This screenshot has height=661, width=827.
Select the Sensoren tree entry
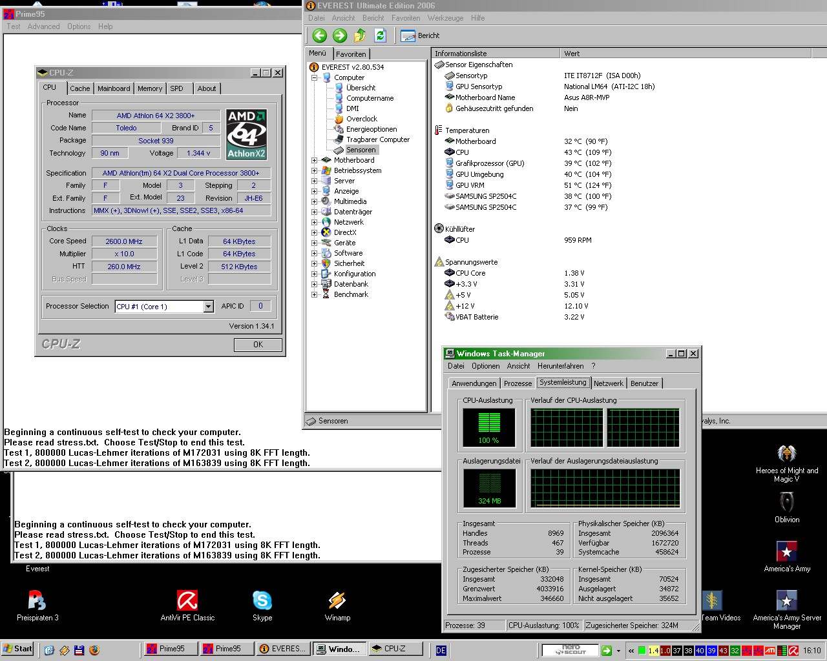point(361,150)
